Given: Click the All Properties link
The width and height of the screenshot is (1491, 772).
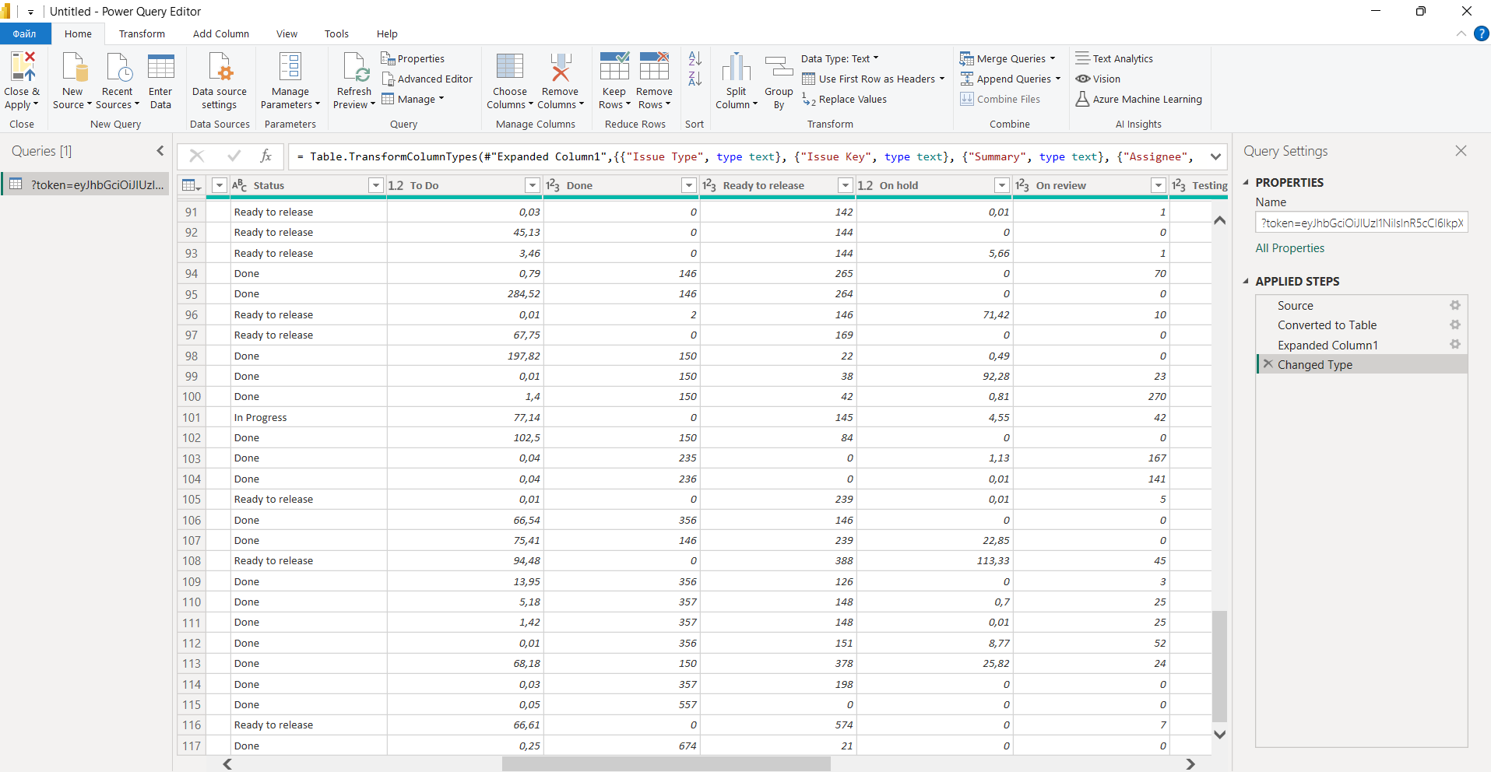Looking at the screenshot, I should point(1289,248).
